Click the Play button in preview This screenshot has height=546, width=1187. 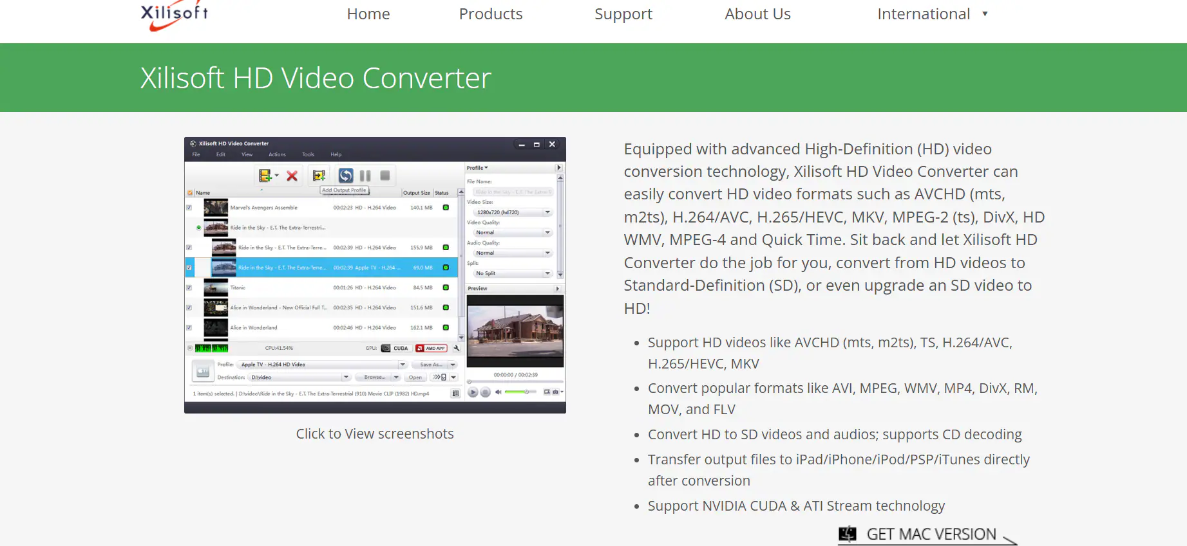pos(473,392)
